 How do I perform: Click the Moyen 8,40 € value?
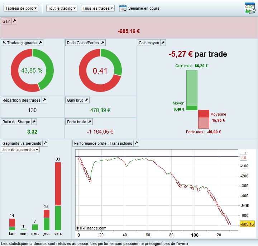tap(179, 109)
